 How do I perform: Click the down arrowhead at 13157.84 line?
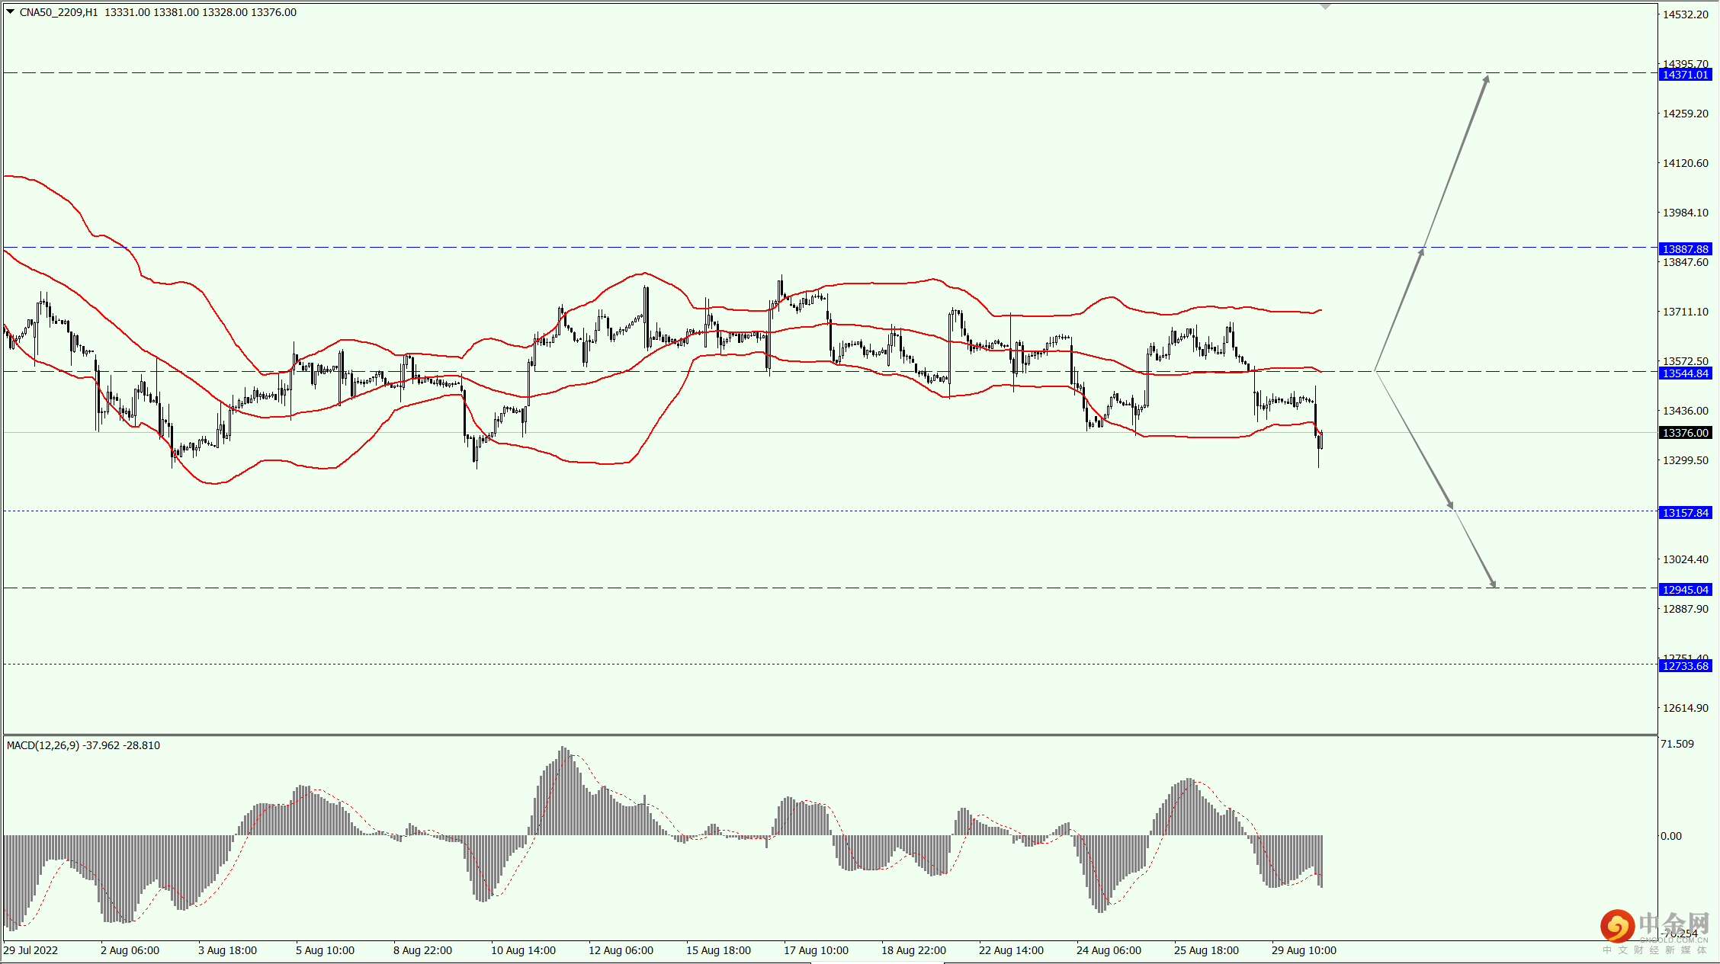(x=1449, y=505)
